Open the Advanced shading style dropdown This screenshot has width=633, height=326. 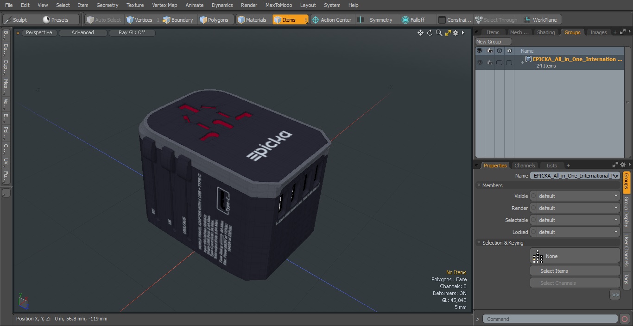click(x=83, y=32)
